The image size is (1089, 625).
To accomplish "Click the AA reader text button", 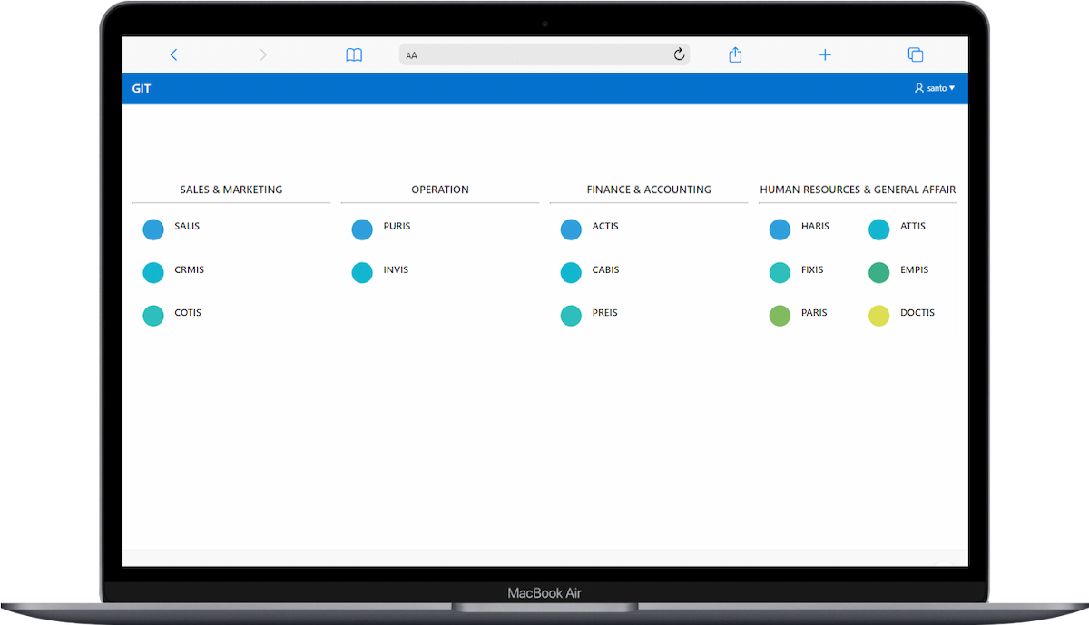I will tap(412, 55).
